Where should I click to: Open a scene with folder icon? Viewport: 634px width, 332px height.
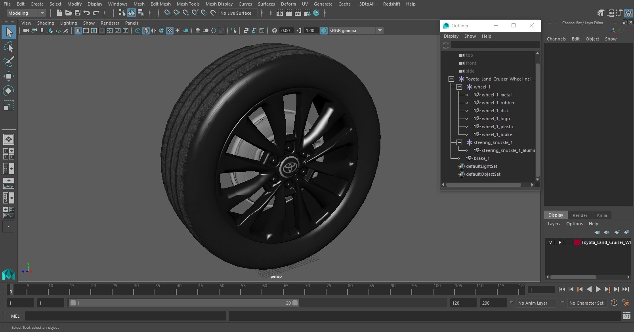69,13
